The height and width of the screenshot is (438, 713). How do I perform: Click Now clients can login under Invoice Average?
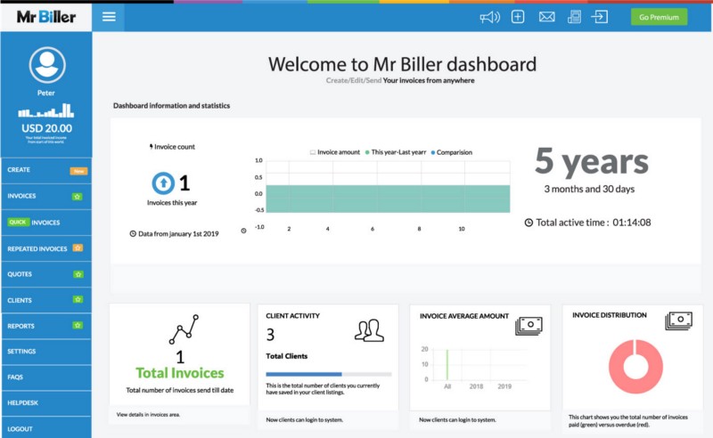[457, 420]
